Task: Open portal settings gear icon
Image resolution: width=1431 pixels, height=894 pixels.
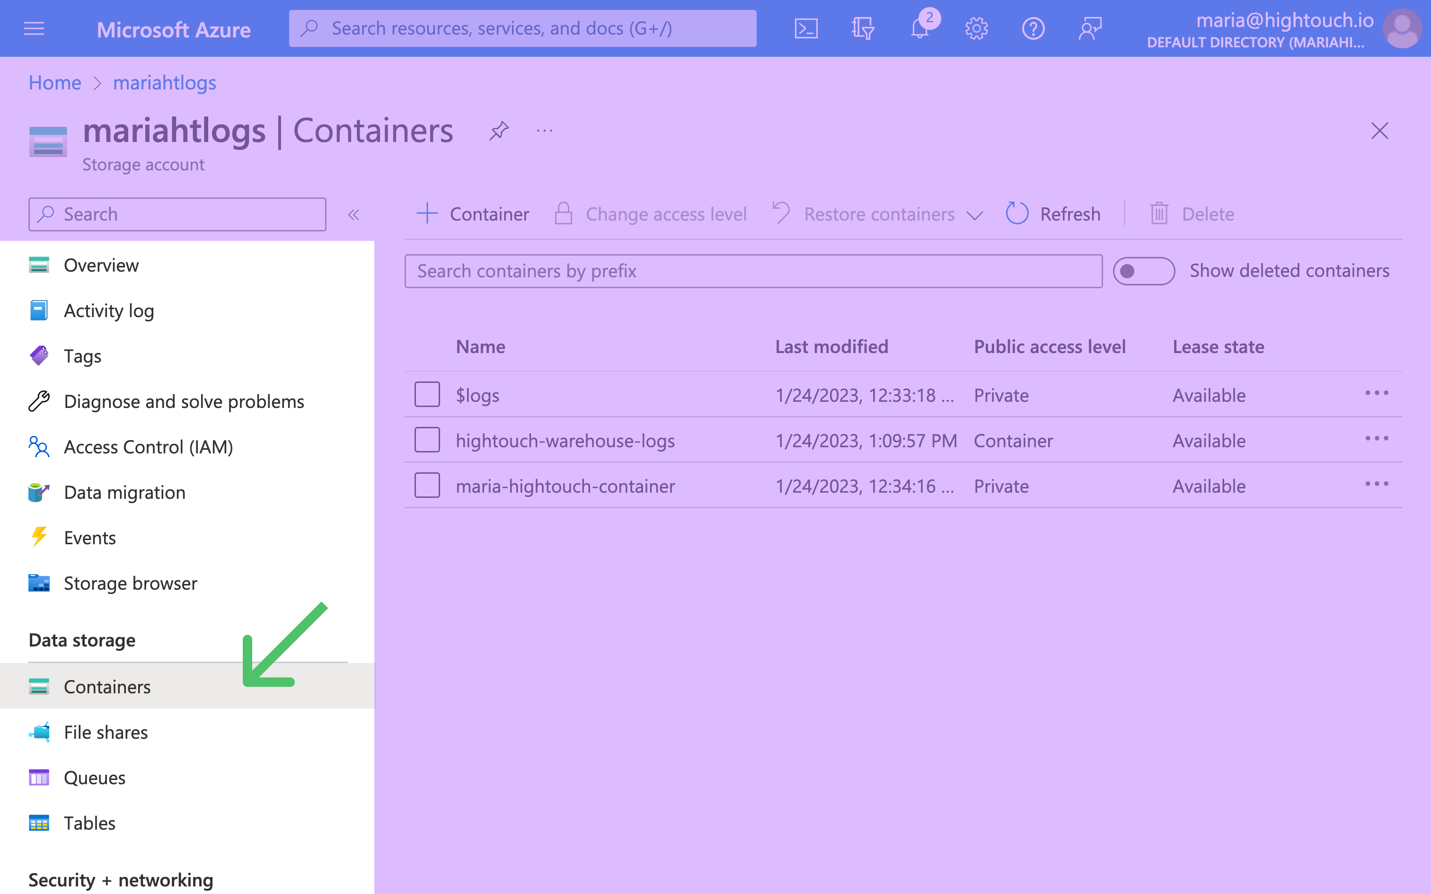Action: [x=976, y=28]
